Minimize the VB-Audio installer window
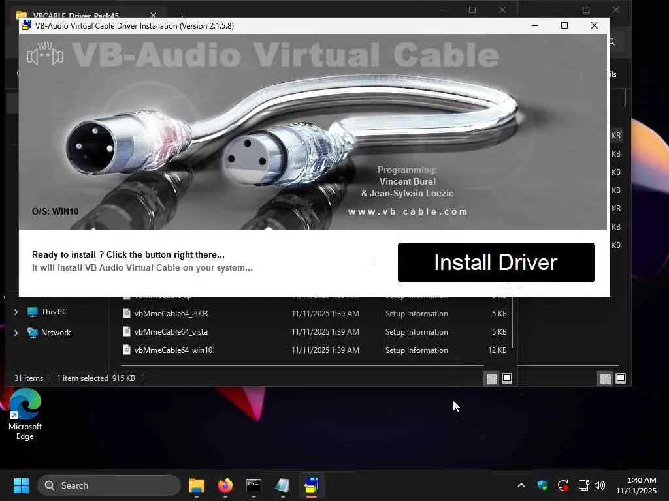The image size is (669, 501). pyautogui.click(x=534, y=25)
